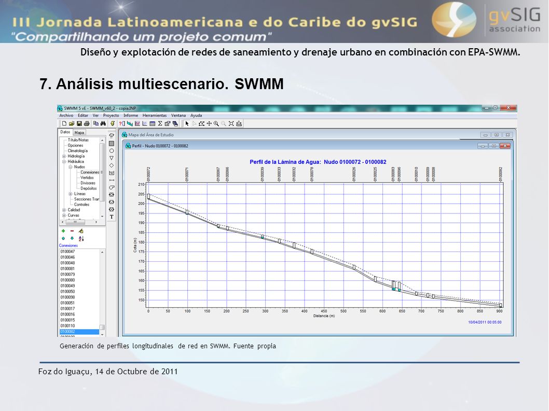Add object with green plus icon
Screen dimensions: 549x411
click(x=63, y=231)
